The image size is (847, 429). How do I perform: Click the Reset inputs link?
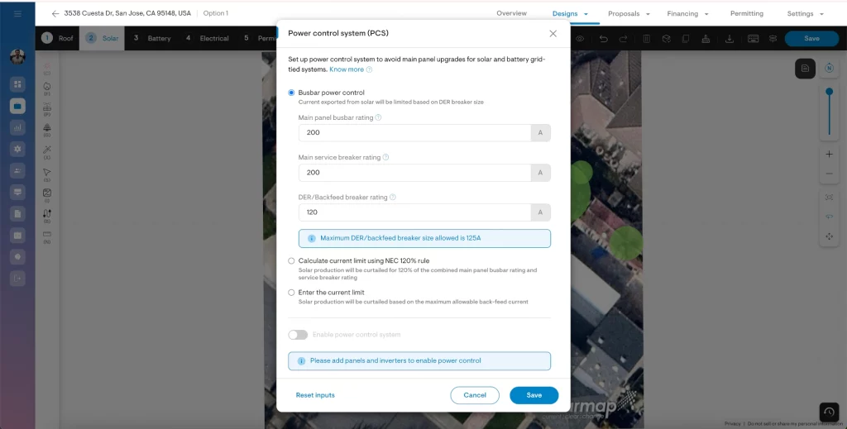pos(315,395)
